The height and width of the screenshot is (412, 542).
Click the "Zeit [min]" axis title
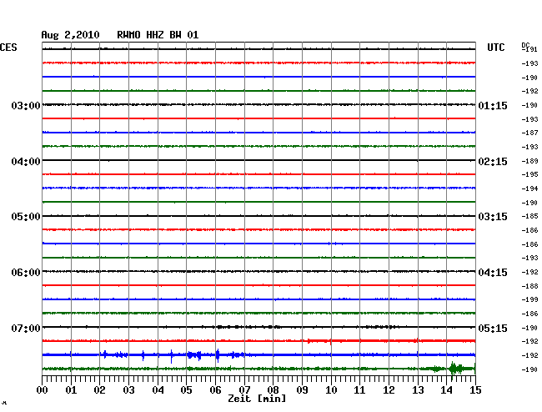(x=257, y=399)
